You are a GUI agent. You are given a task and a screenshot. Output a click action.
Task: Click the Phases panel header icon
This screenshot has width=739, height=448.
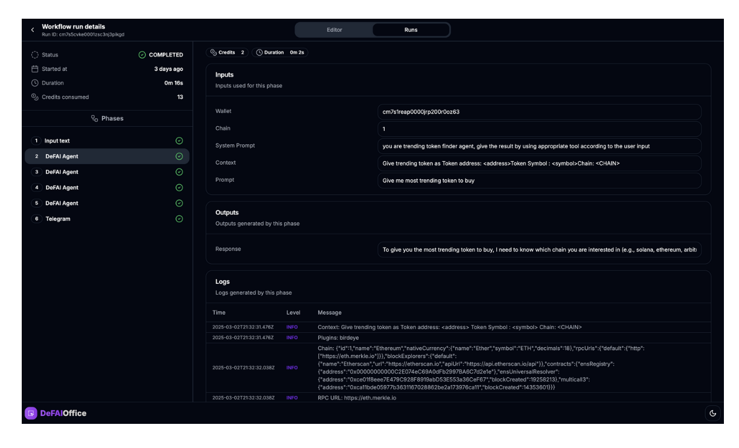point(94,118)
